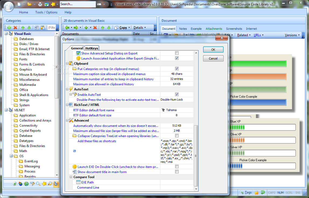Open the Home menu

(x=24, y=12)
